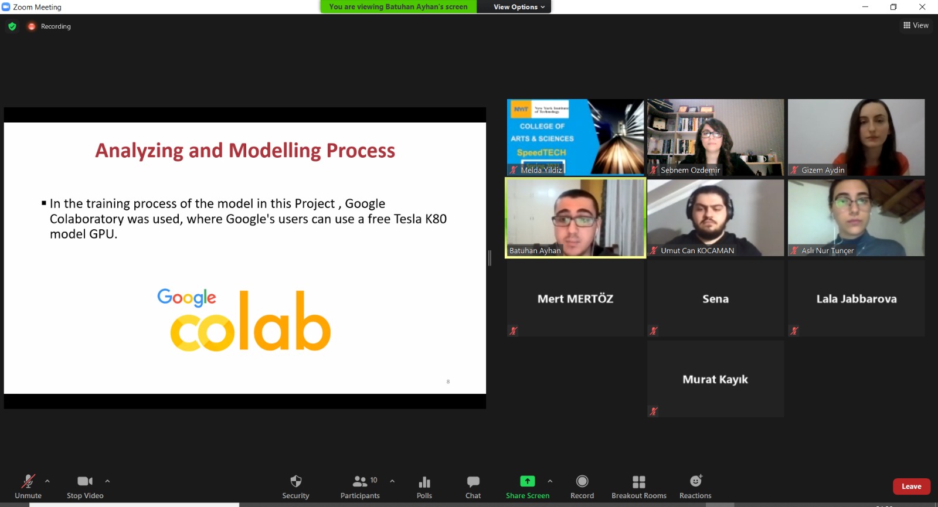Image resolution: width=938 pixels, height=507 pixels.
Task: Click the green Share Screen icon
Action: (528, 481)
